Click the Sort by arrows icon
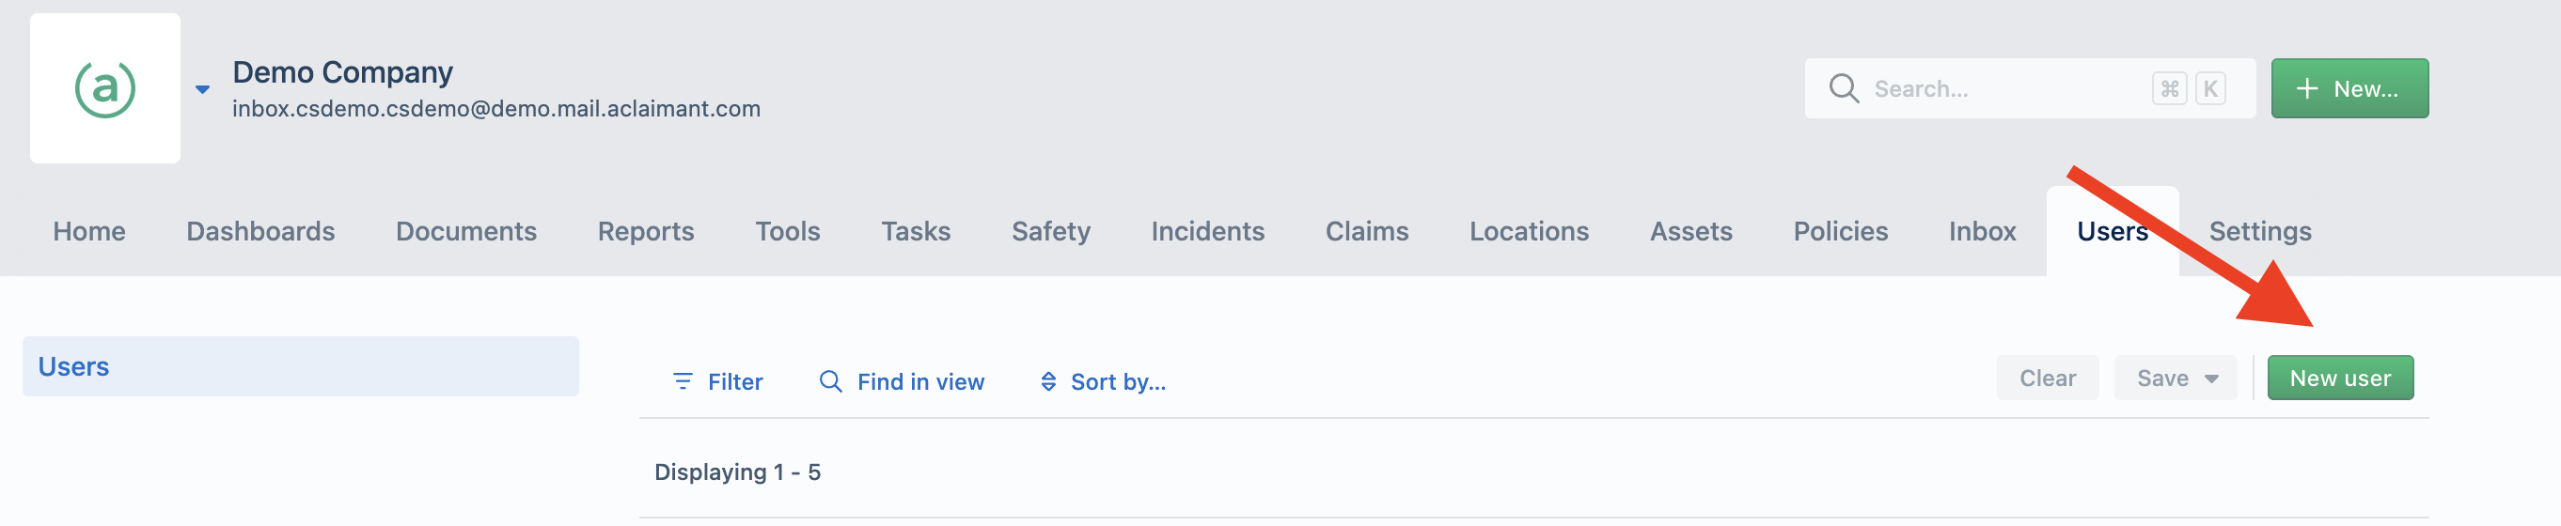 click(x=1048, y=381)
